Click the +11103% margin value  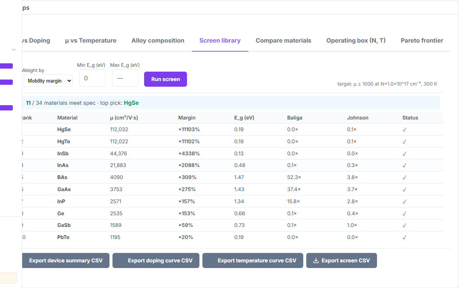(189, 129)
